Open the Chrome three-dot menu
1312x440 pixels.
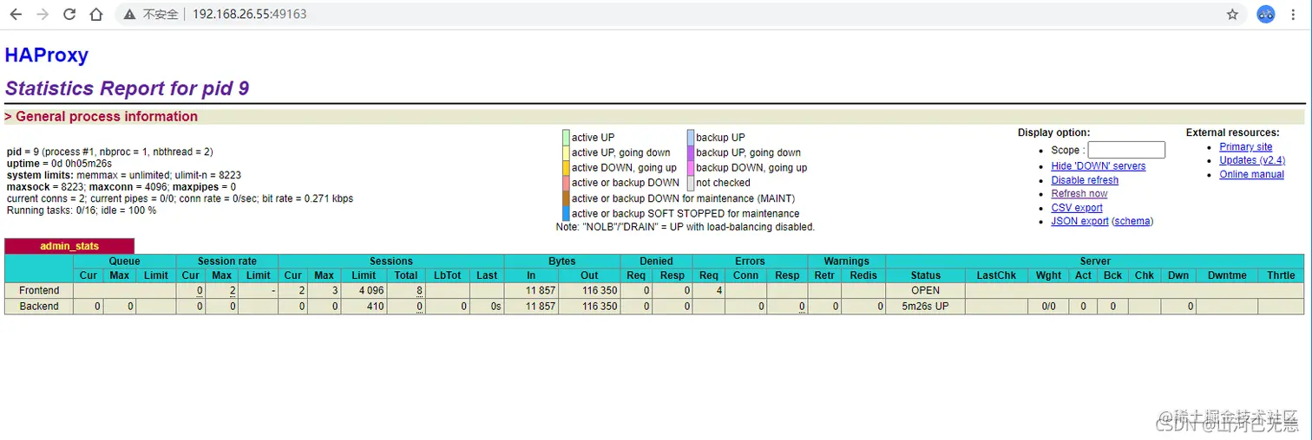1294,14
